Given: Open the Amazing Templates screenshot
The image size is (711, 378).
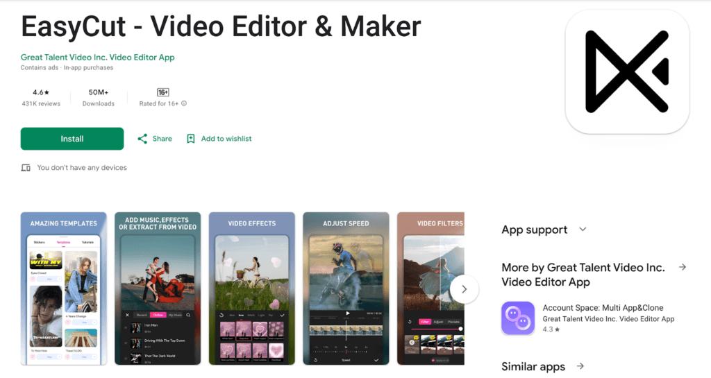Looking at the screenshot, I should tap(63, 289).
